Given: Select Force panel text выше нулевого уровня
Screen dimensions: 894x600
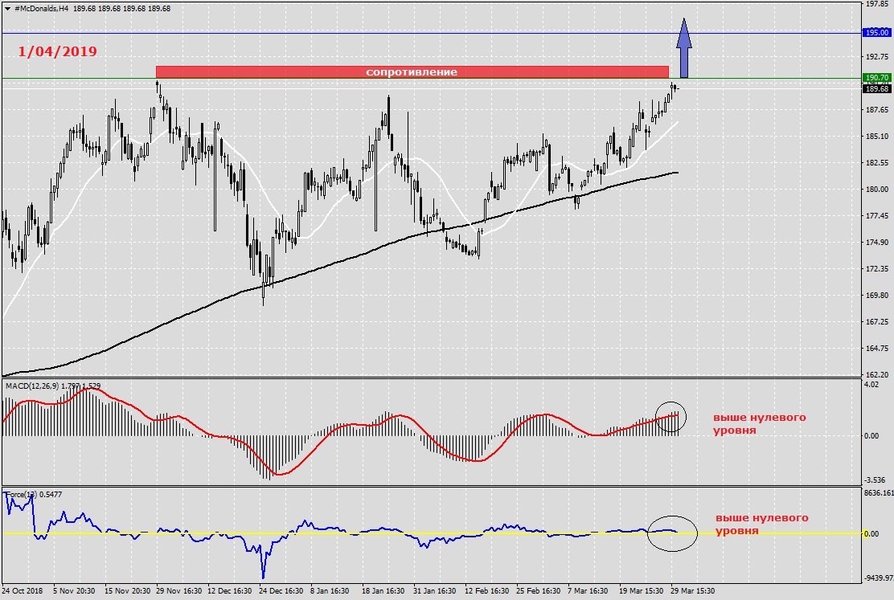Looking at the screenshot, I should [761, 524].
